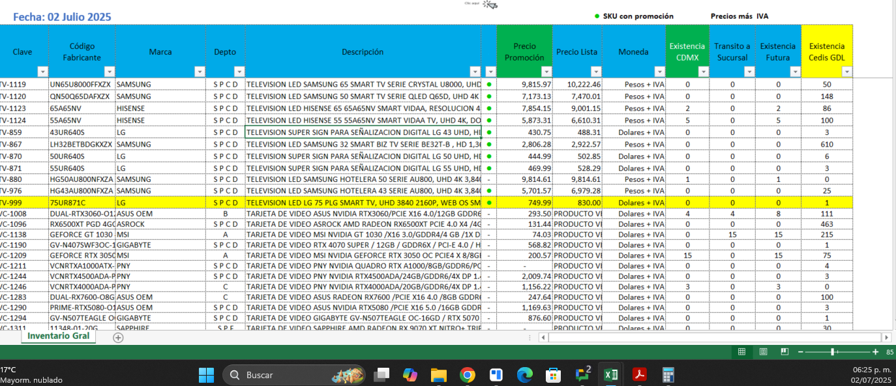The image size is (896, 386).
Task: Select list price 10,222.46 cell
Action: [577, 84]
